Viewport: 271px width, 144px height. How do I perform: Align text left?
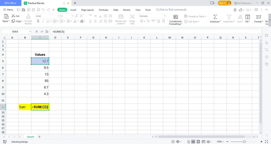click(x=91, y=21)
